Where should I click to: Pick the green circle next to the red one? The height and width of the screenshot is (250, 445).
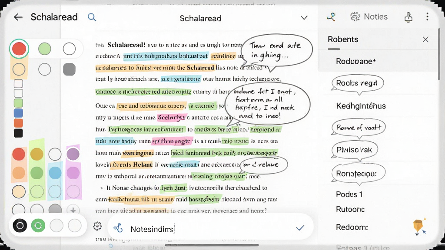[x=45, y=49]
